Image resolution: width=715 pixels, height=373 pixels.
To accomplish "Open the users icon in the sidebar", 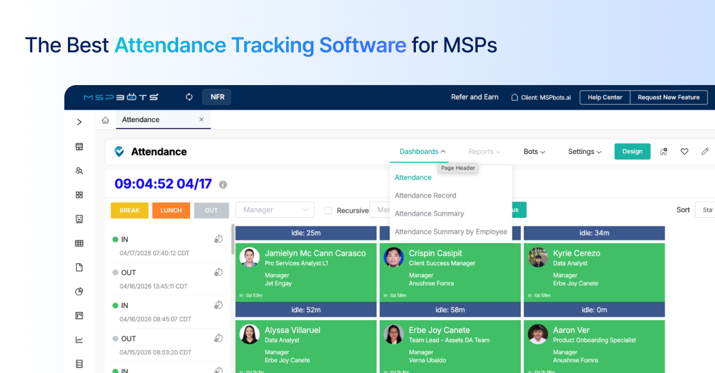I will pyautogui.click(x=79, y=171).
